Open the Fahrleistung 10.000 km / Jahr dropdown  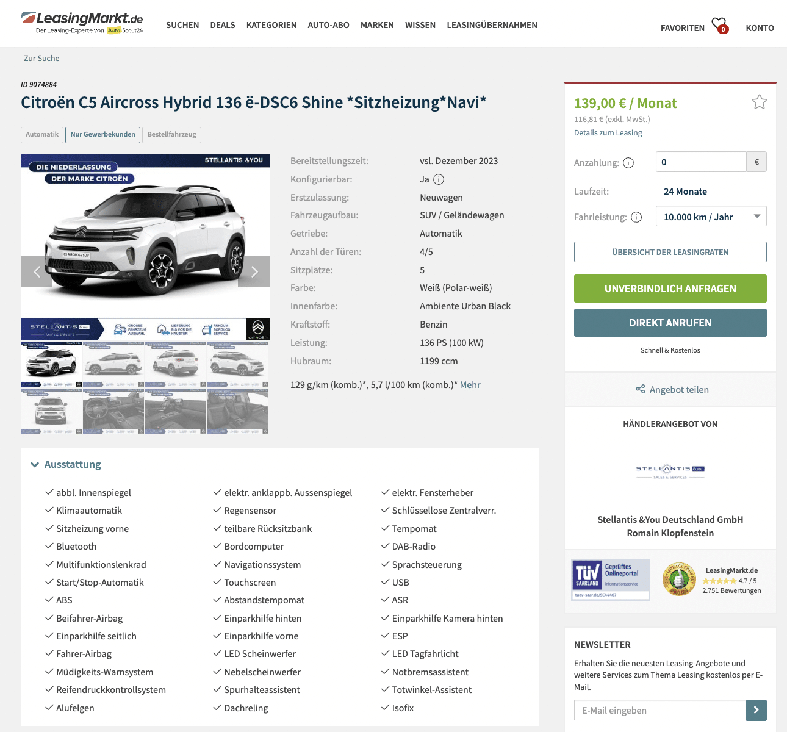pyautogui.click(x=711, y=217)
